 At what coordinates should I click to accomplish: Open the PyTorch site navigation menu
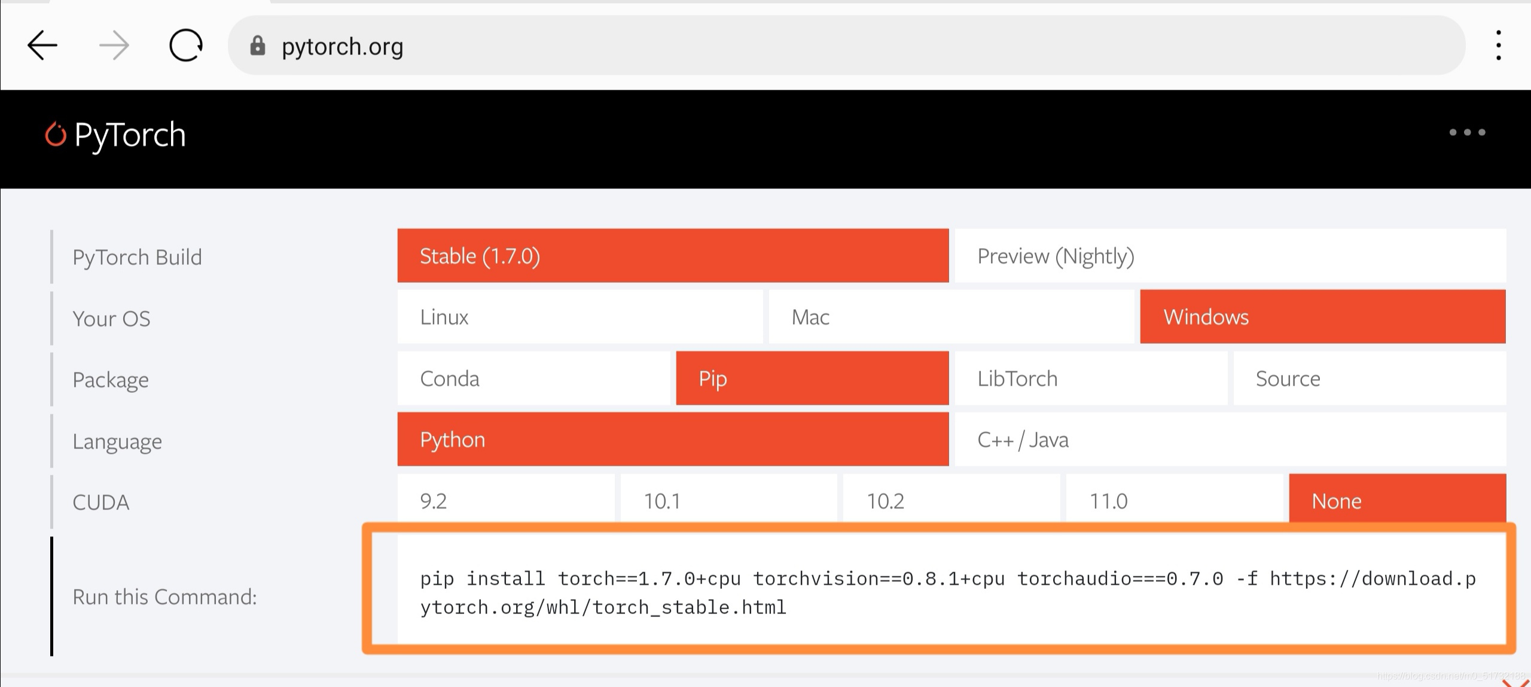pos(1466,133)
